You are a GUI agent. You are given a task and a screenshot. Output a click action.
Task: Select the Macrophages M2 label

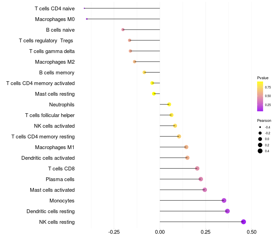click(55, 62)
